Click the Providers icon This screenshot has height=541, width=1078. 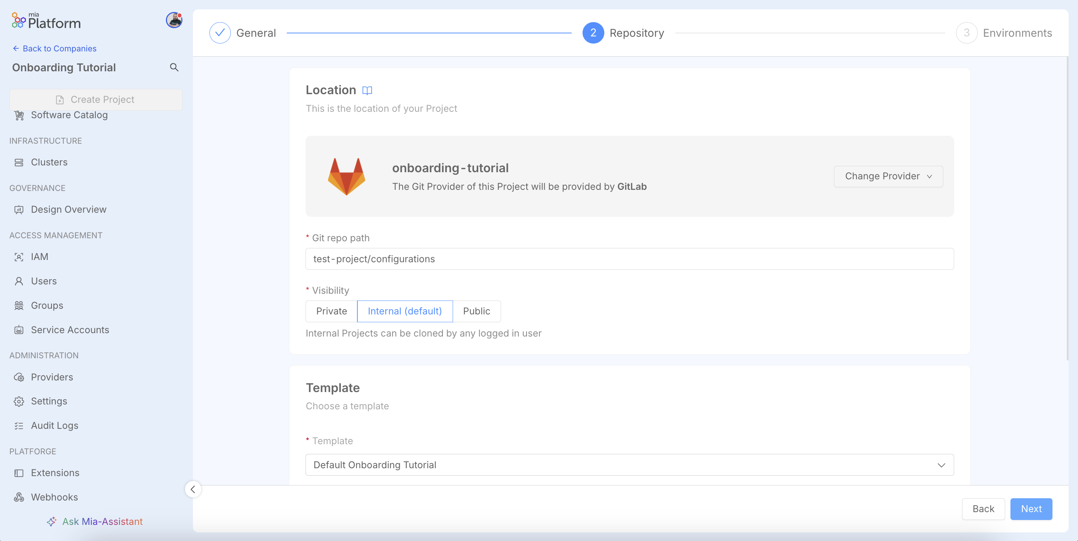pyautogui.click(x=19, y=377)
